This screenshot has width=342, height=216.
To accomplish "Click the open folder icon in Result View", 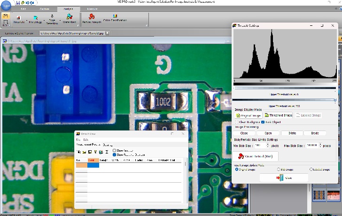I will [x=84, y=152].
